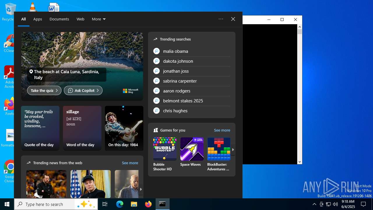Image resolution: width=373 pixels, height=210 pixels.
Task: Launch Firefox from the taskbar
Action: 148,204
